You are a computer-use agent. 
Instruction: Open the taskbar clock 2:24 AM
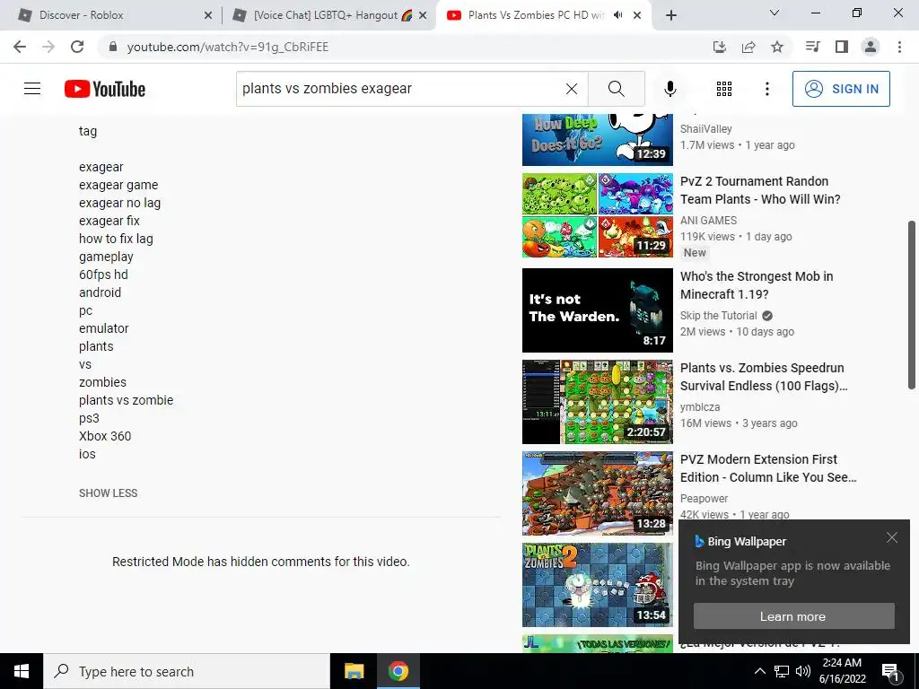(x=842, y=671)
